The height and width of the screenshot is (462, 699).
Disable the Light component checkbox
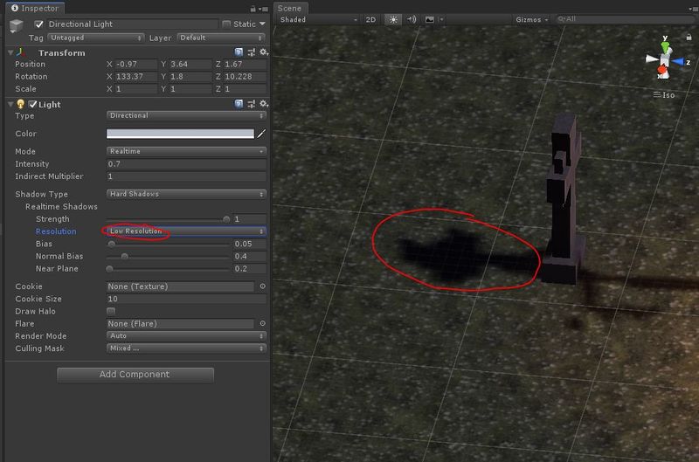tap(32, 104)
